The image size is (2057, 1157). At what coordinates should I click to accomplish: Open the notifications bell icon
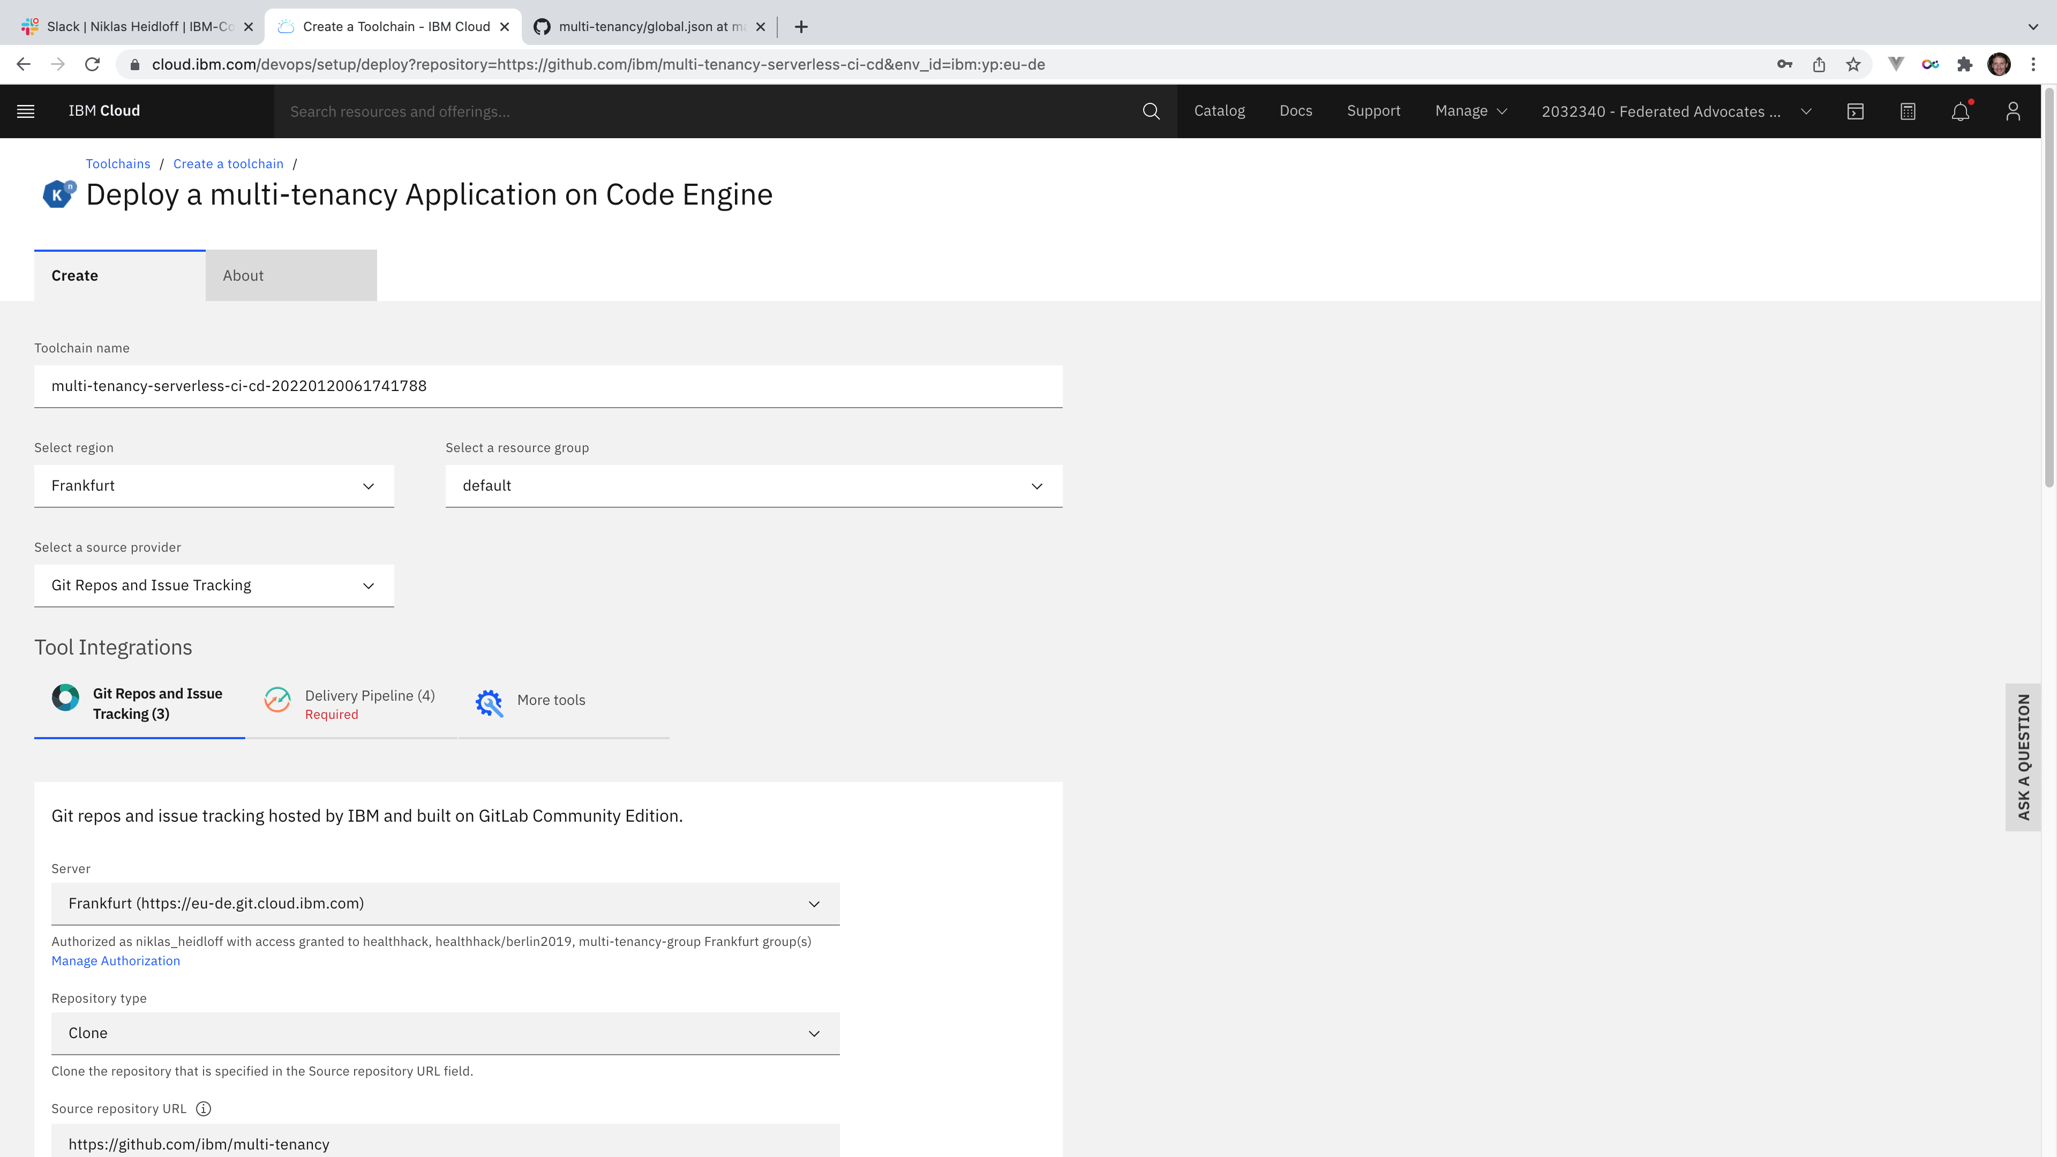coord(1961,111)
